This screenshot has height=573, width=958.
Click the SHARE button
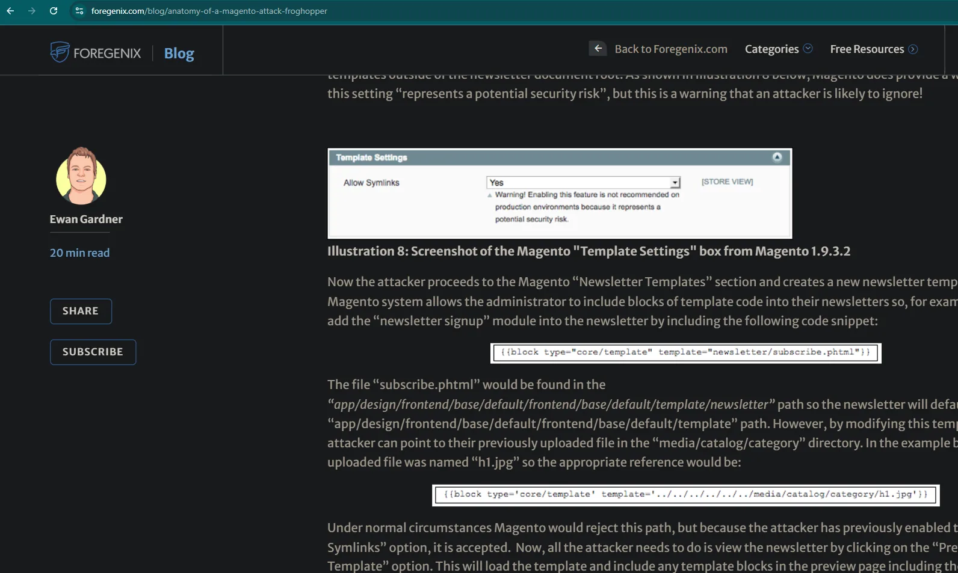coord(81,311)
